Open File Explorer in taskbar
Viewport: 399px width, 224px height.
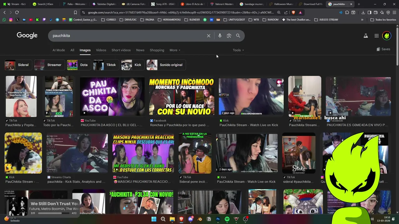pyautogui.click(x=172, y=219)
